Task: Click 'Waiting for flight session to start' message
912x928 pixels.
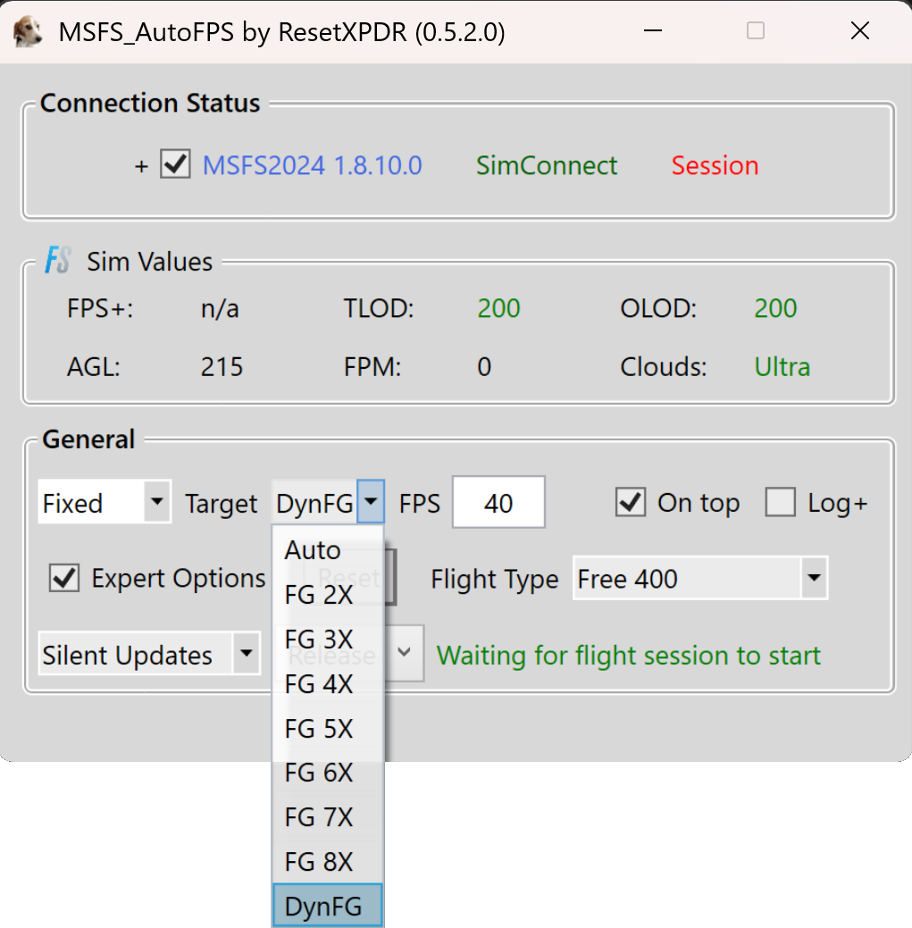Action: [629, 656]
